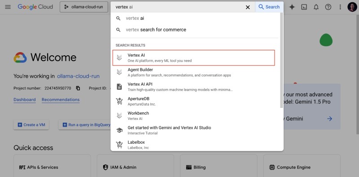Open the Vertex AI search result
This screenshot has height=177, width=359.
coord(194,58)
